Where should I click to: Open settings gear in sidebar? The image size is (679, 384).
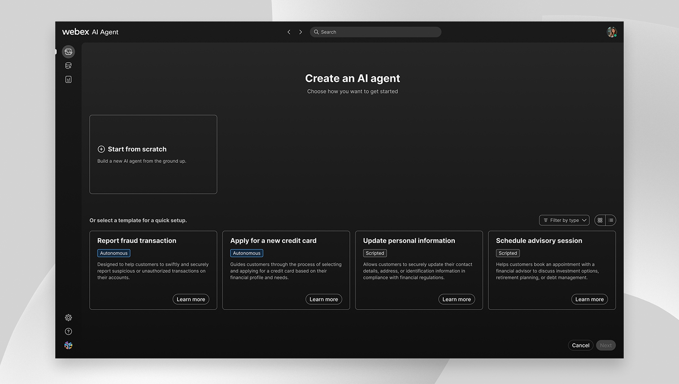tap(68, 318)
